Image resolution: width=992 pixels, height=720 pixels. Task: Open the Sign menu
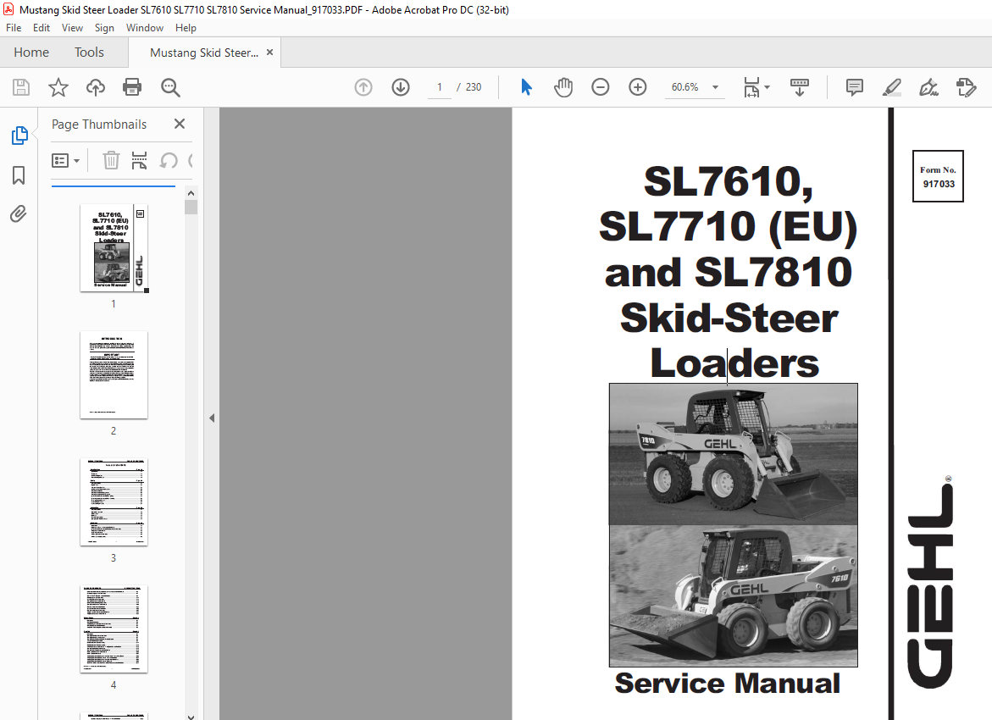point(104,28)
